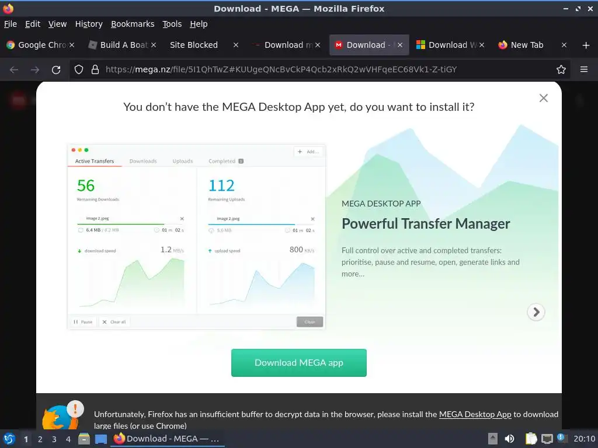Go forward to the next page
This screenshot has height=448, width=598.
click(35, 70)
